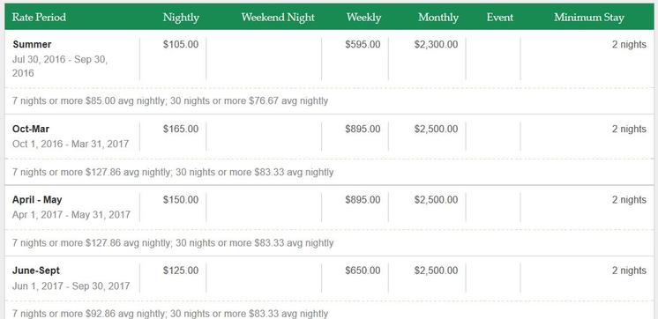Click the $105.00 Summer nightly rate
This screenshot has width=658, height=319.
click(181, 44)
